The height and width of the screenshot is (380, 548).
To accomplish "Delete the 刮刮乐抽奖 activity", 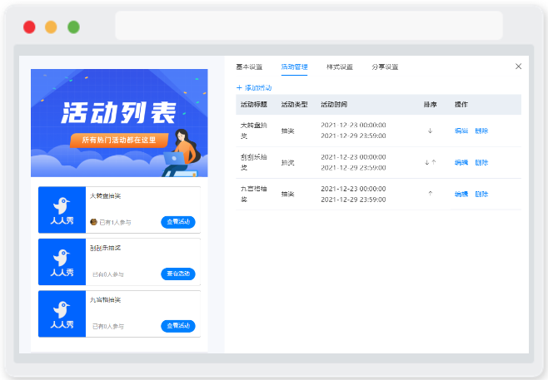I will point(481,162).
